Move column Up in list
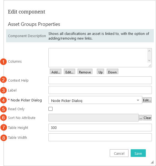This screenshot has height=166, width=156. 100,71
